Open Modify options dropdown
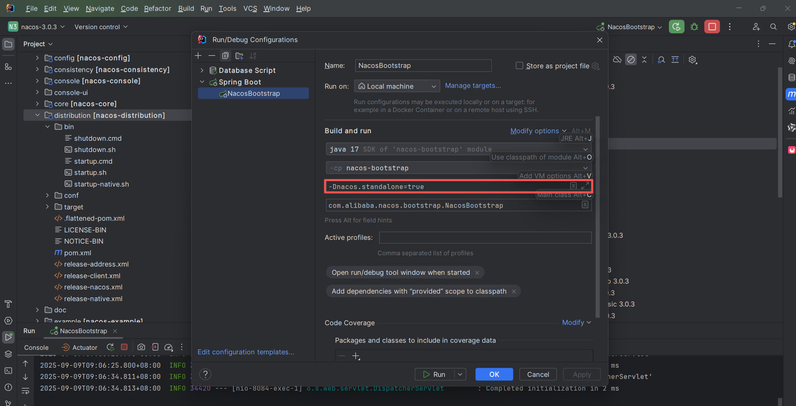 coord(538,131)
